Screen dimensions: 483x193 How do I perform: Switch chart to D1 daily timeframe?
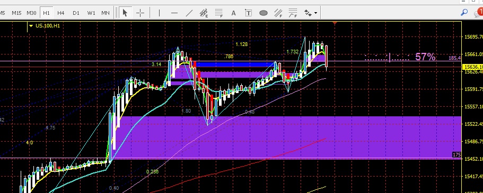click(76, 13)
